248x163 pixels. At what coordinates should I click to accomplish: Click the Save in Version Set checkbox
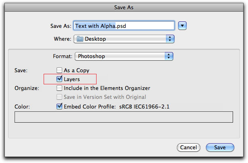[59, 97]
